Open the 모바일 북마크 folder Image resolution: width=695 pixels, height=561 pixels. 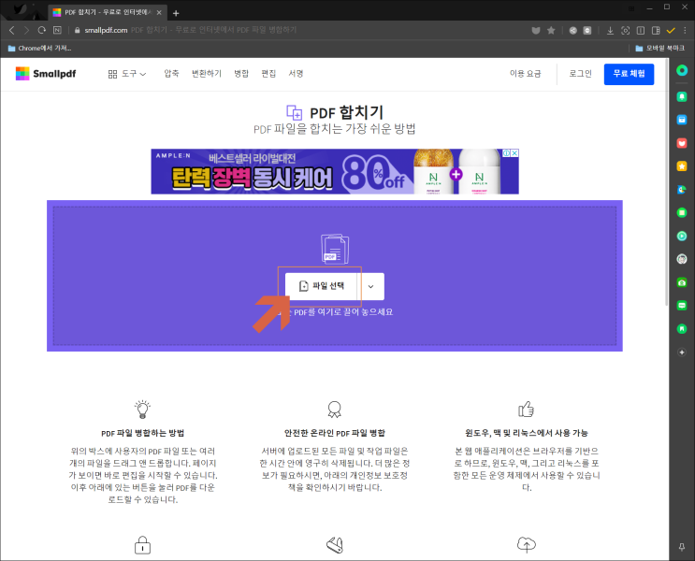point(660,48)
